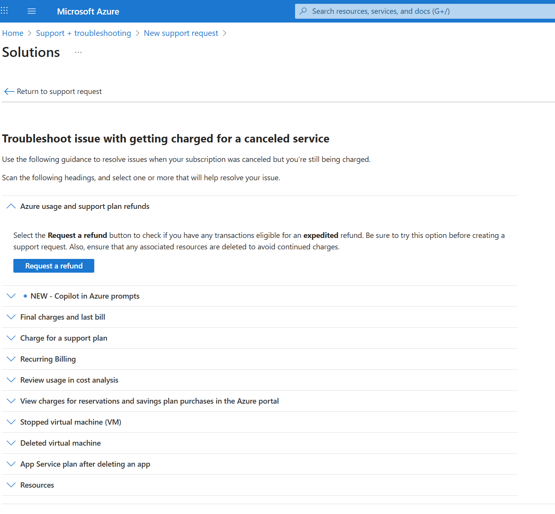The image size is (555, 514).
Task: Expand Charge for a support plan
Action: [260, 338]
